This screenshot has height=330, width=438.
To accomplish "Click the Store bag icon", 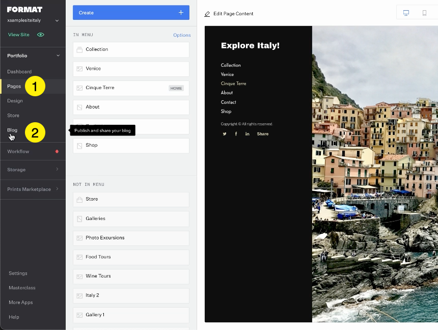I will [x=79, y=200].
